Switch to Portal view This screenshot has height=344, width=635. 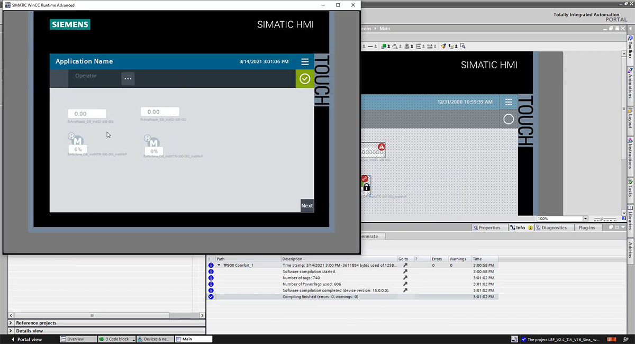[x=26, y=339]
